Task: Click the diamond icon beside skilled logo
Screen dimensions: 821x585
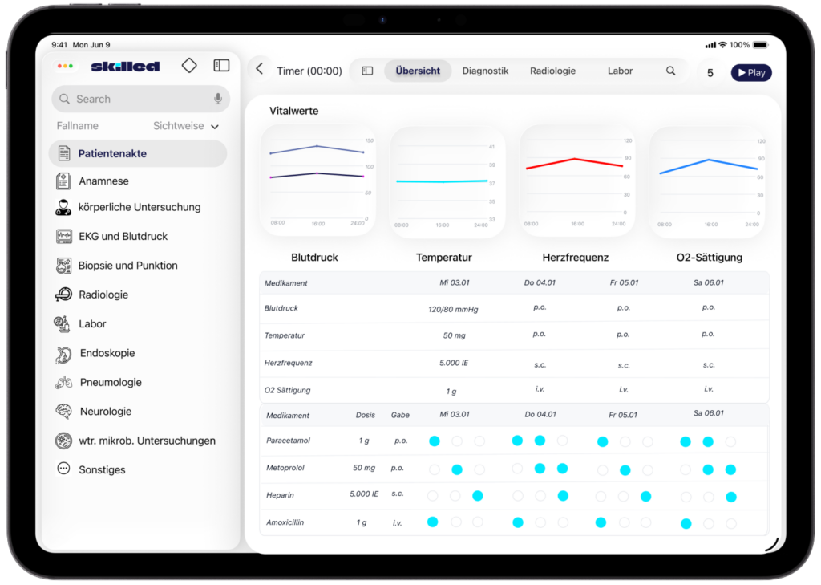Action: [189, 66]
